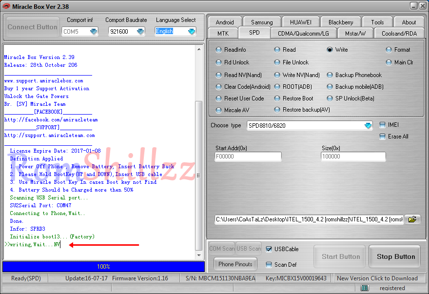The image size is (429, 294).
Task: Open the Coolsand/RDA tab
Action: 399,33
